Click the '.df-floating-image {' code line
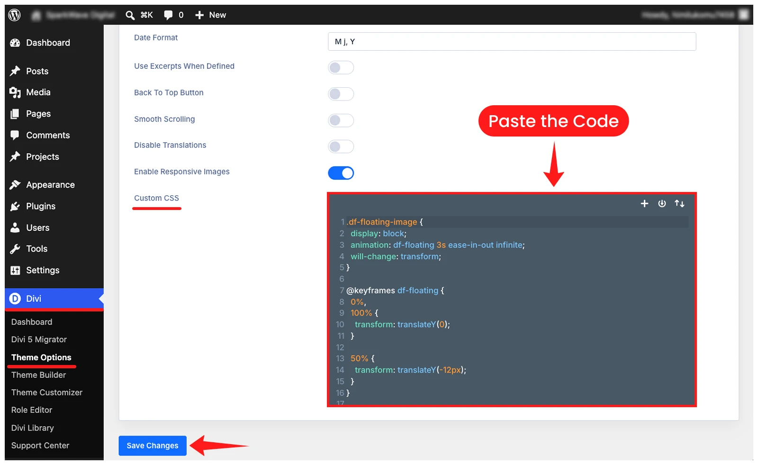This screenshot has height=465, width=758. tap(385, 222)
